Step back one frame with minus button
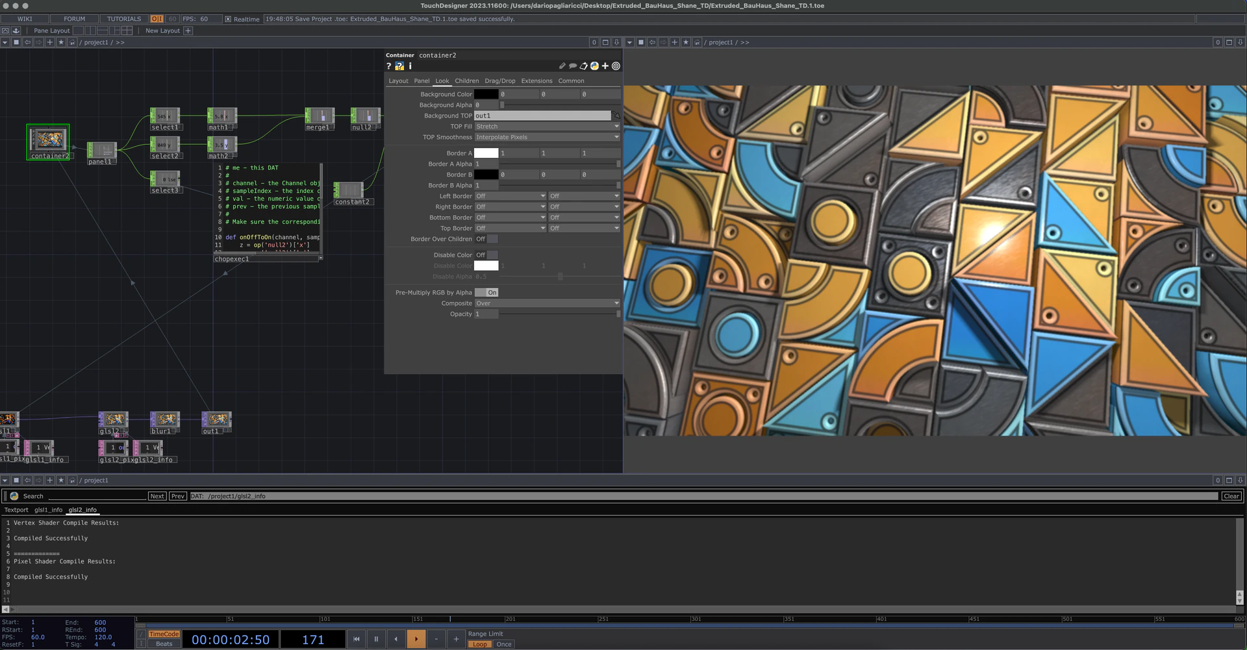 436,639
